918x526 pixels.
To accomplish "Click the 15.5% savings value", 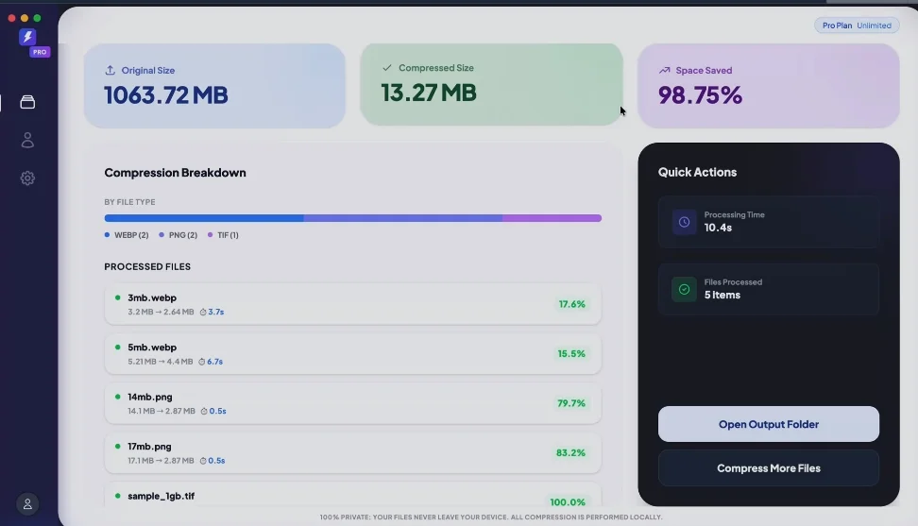I will click(x=571, y=353).
